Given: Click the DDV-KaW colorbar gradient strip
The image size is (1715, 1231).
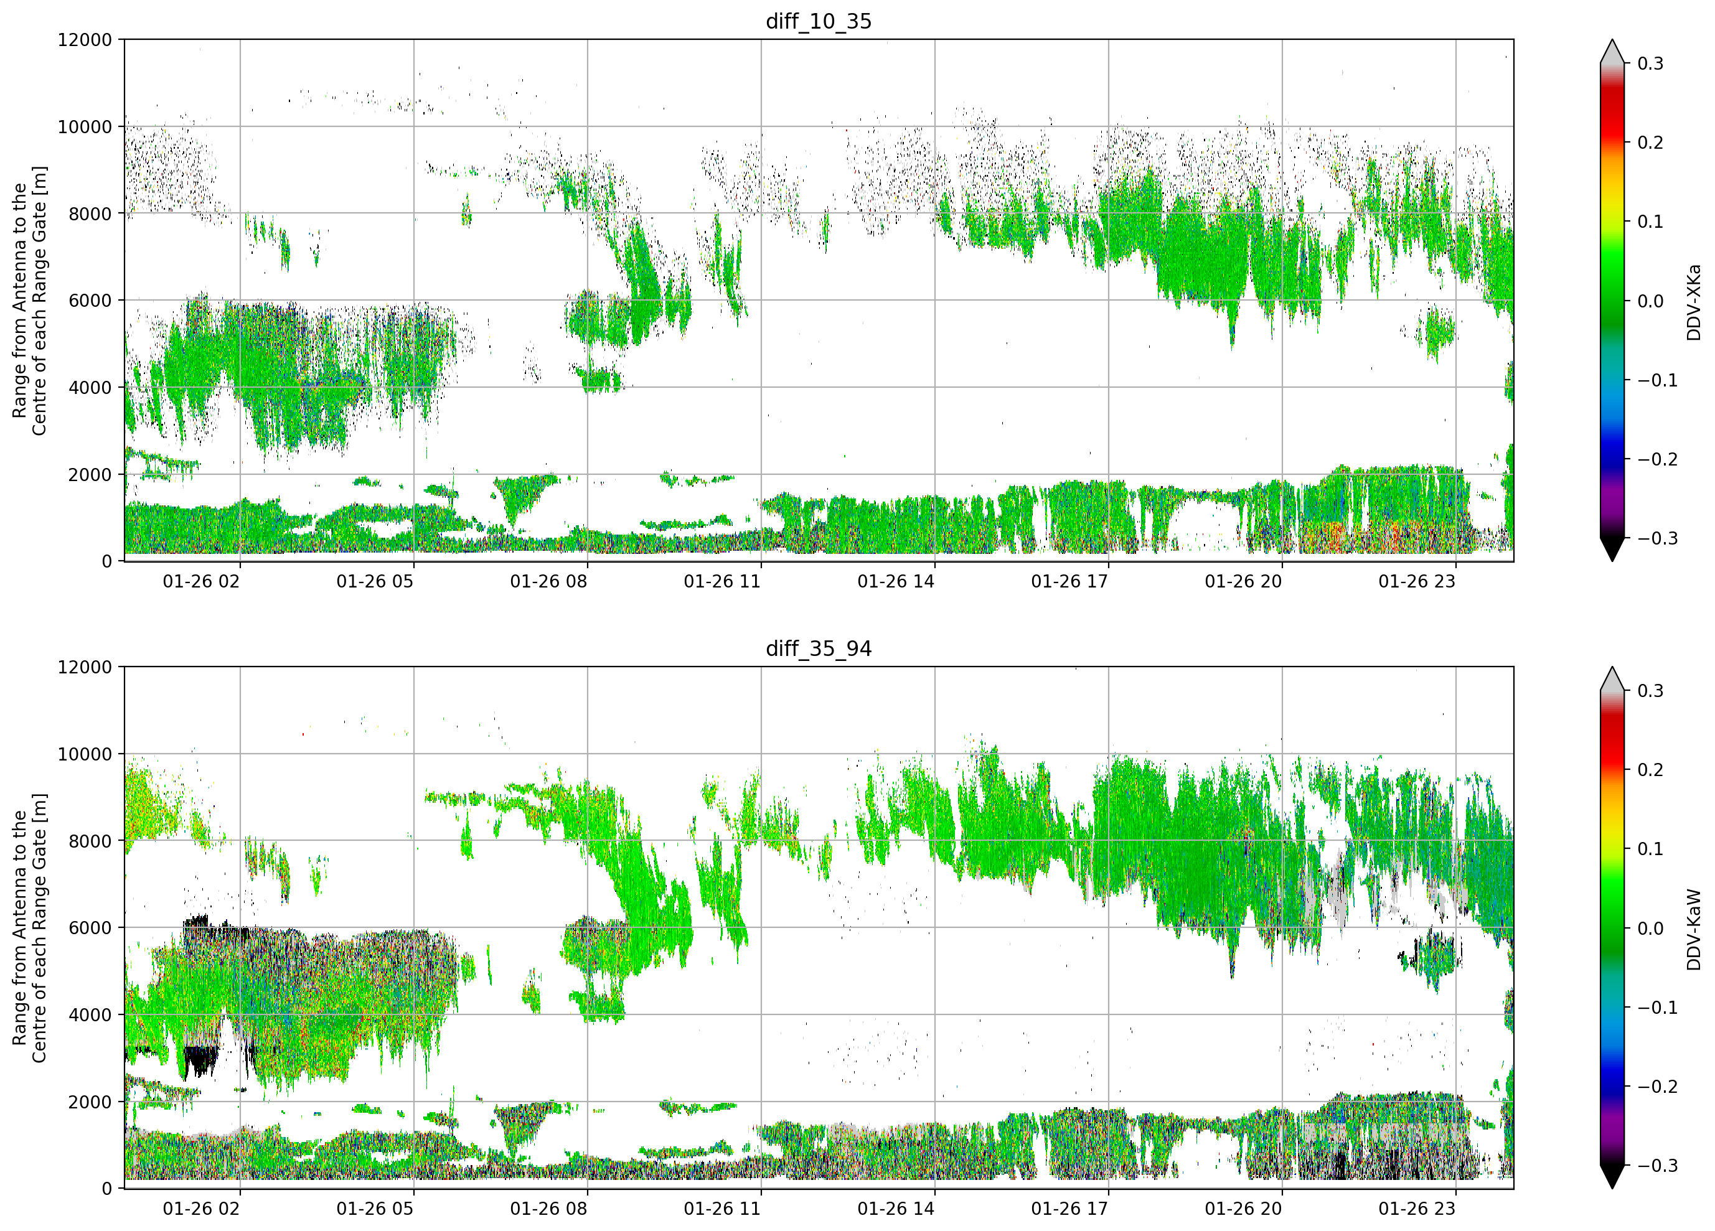Looking at the screenshot, I should pyautogui.click(x=1612, y=928).
